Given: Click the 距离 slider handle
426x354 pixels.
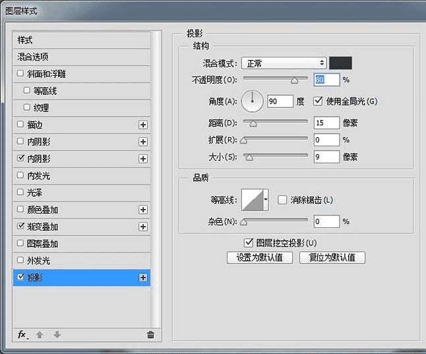Looking at the screenshot, I should coord(253,124).
